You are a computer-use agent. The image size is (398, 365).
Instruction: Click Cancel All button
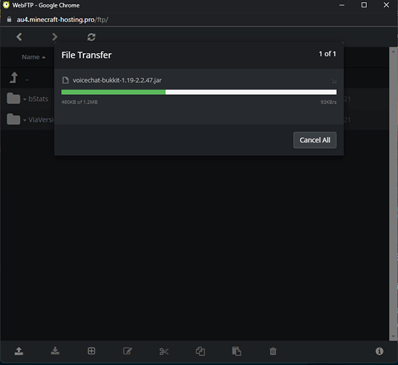[x=314, y=140]
